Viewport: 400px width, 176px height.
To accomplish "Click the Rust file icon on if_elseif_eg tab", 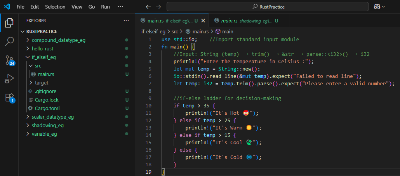I will tap(143, 21).
